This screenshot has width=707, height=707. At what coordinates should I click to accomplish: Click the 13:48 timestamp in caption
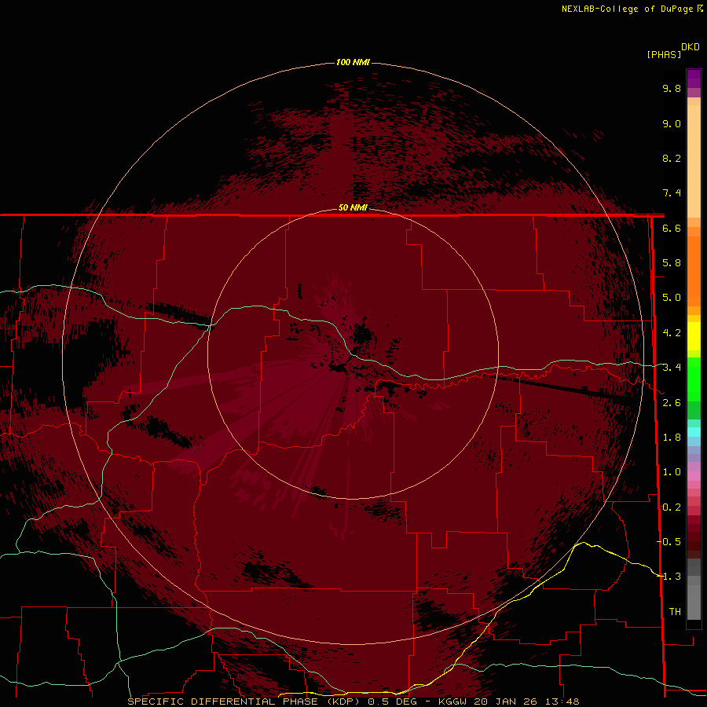tap(564, 702)
